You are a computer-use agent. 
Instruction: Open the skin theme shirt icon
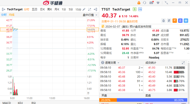point(158,3)
